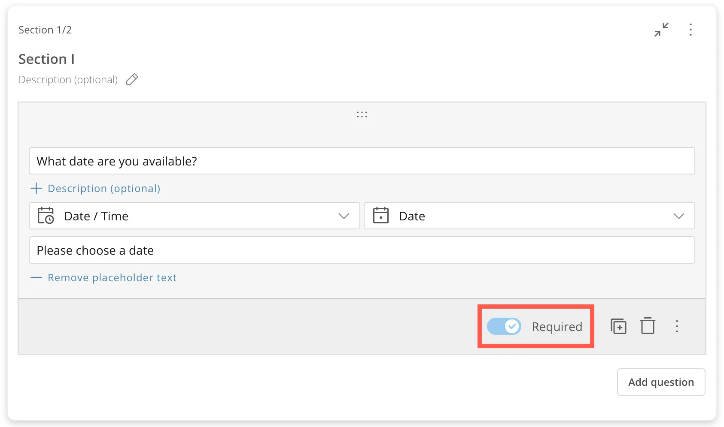Open the Date format dropdown

[x=529, y=216]
